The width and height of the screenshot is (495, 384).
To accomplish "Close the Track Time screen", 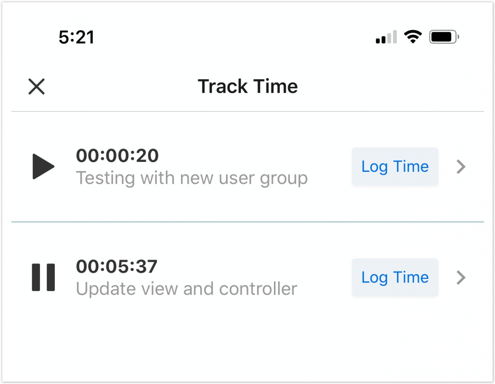I will (36, 87).
